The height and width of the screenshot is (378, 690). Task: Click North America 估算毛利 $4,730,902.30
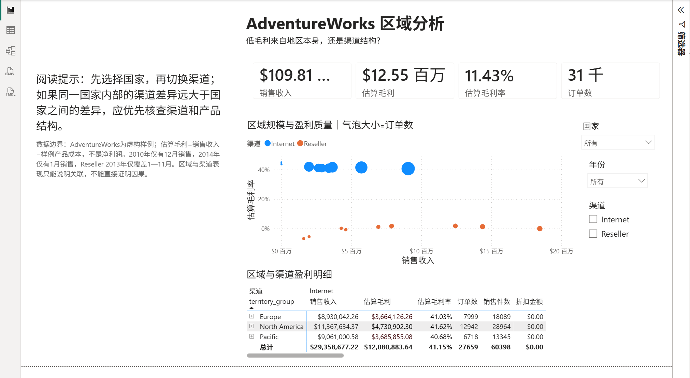pyautogui.click(x=392, y=327)
